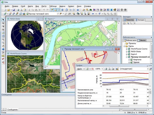This screenshot has width=154, height=115.
Task: Click the print icon in График toolbar
Action: pos(106,69)
